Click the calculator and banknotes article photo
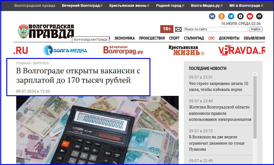274x165 pixels. (97, 130)
